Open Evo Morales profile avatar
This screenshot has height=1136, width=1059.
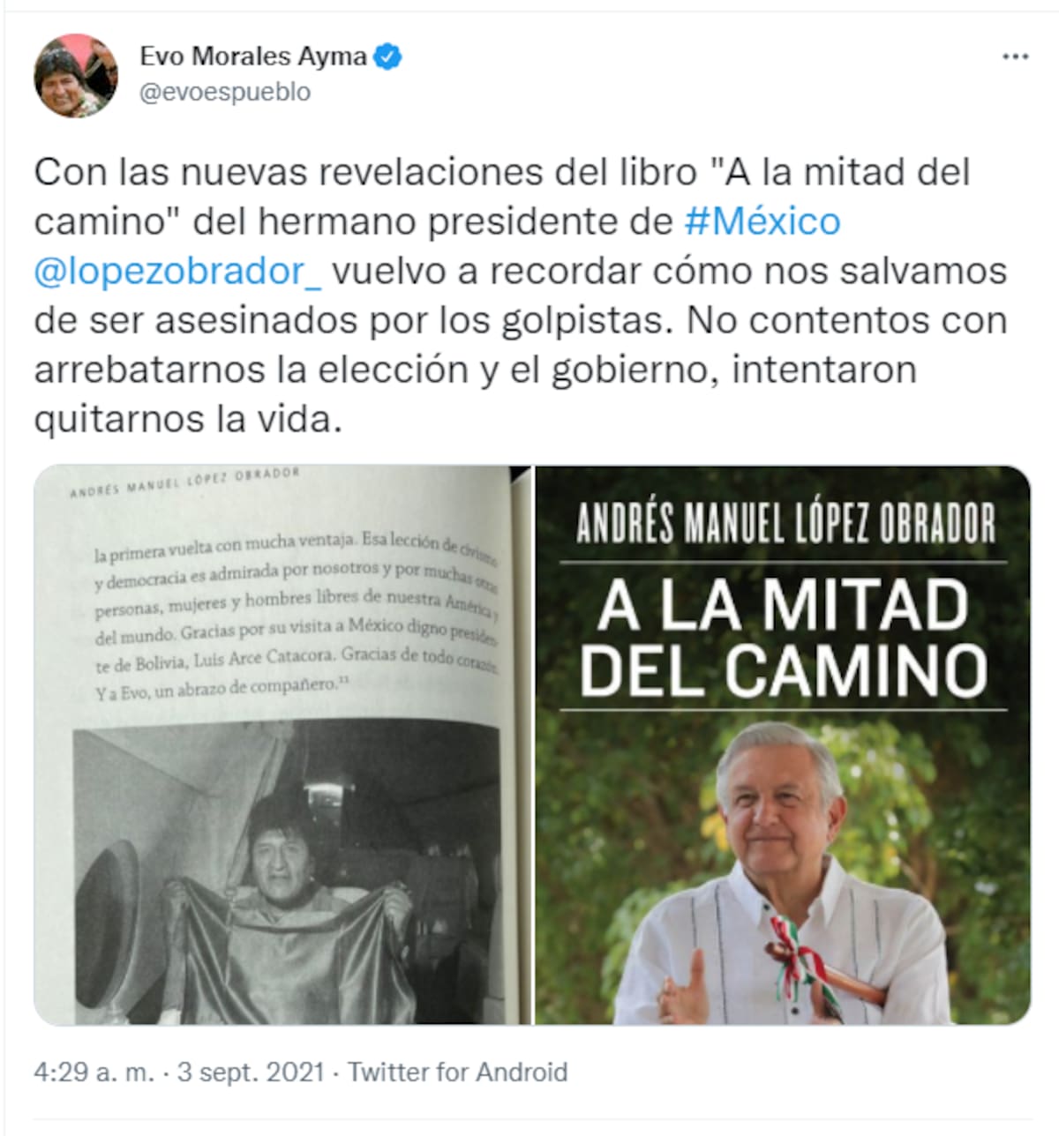(76, 76)
